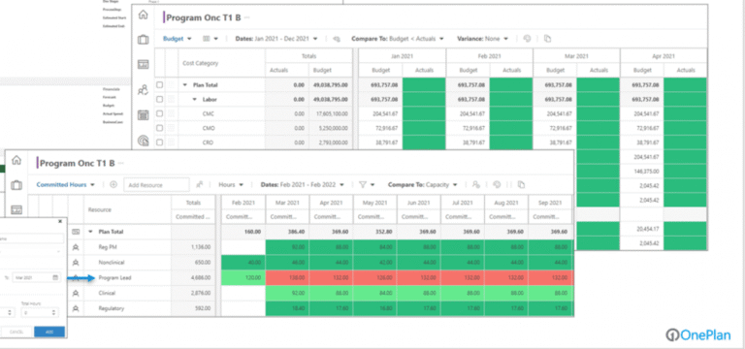This screenshot has width=745, height=349.
Task: Open calendar picker icon in Mar 2021 date field
Action: pos(55,278)
